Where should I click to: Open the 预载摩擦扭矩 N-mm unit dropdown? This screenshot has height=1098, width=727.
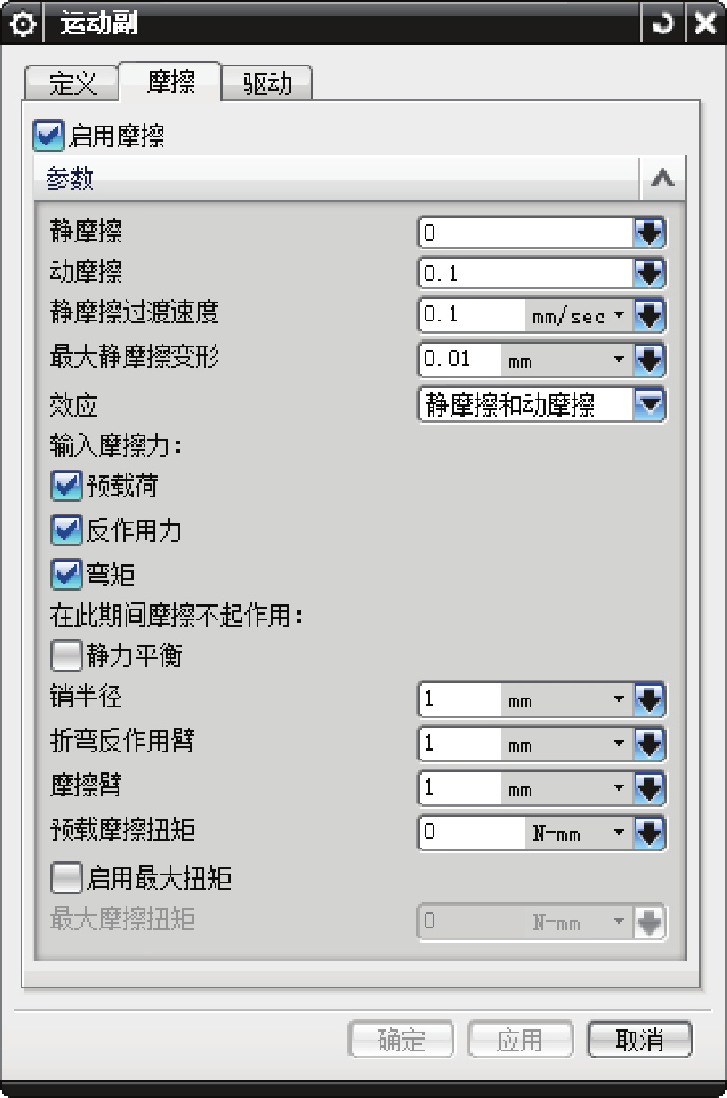coord(579,832)
